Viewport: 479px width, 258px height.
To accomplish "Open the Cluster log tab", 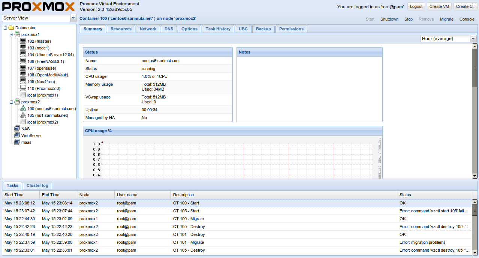I will click(37, 185).
